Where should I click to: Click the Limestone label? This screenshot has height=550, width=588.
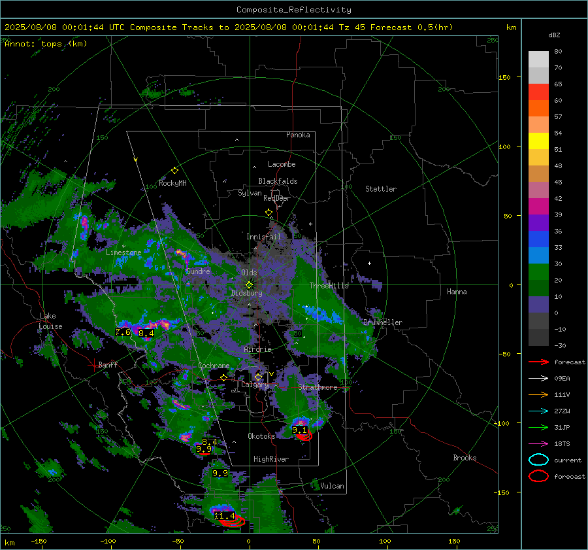[123, 252]
